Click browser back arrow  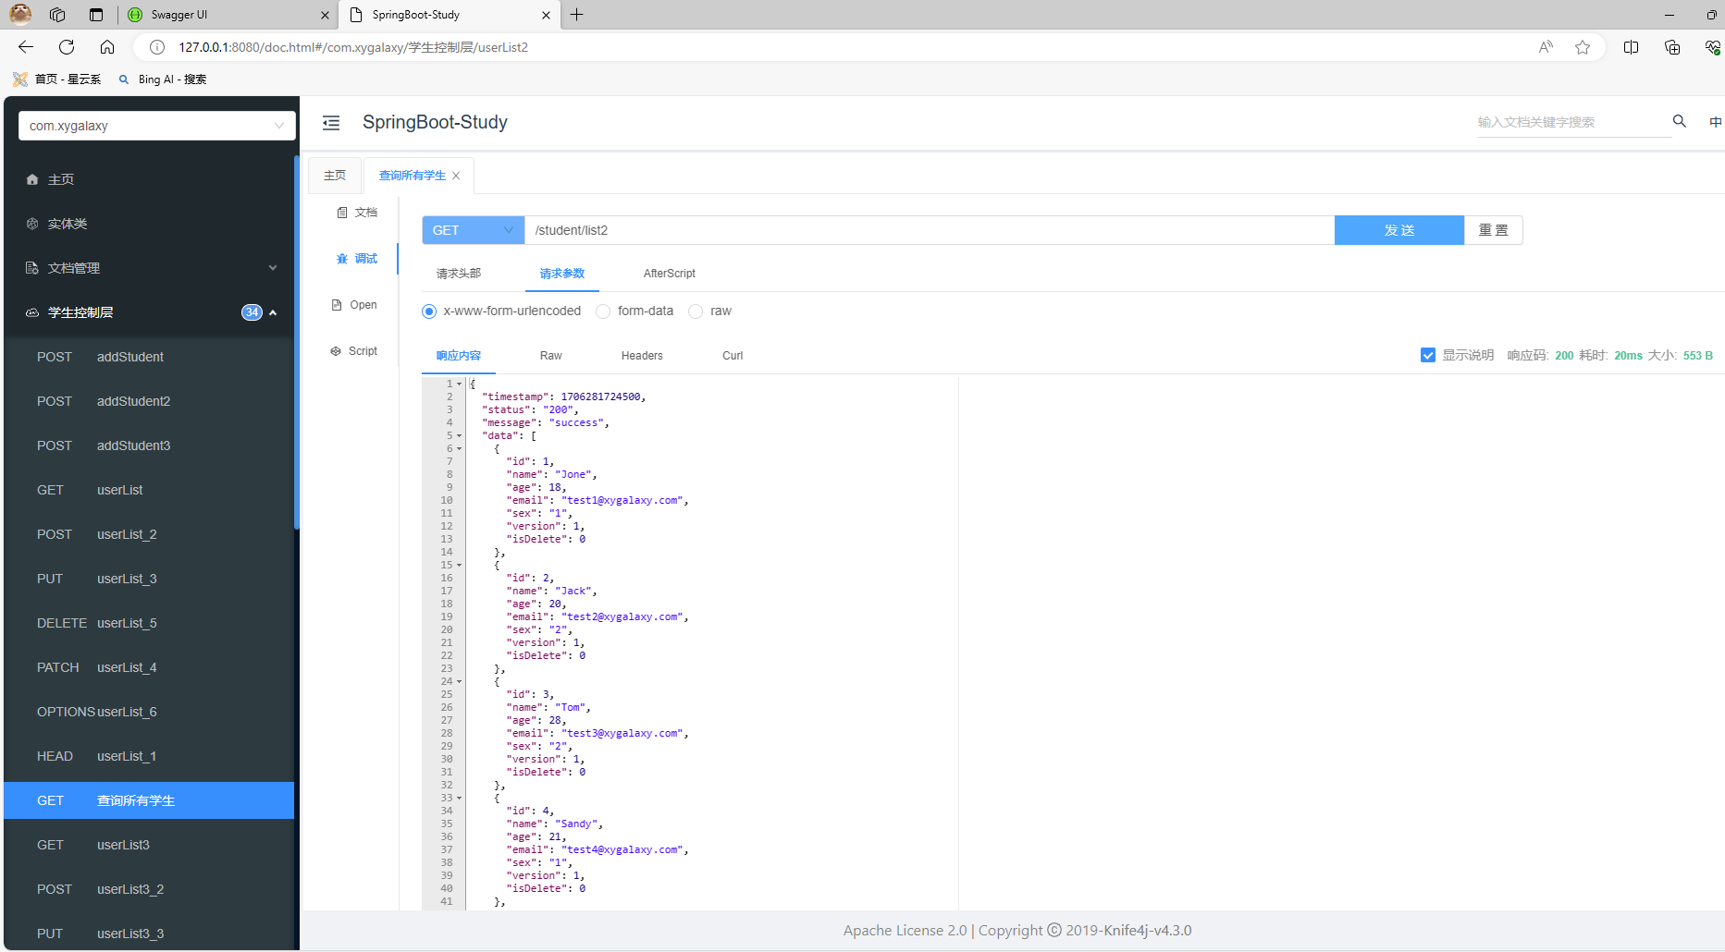coord(26,47)
